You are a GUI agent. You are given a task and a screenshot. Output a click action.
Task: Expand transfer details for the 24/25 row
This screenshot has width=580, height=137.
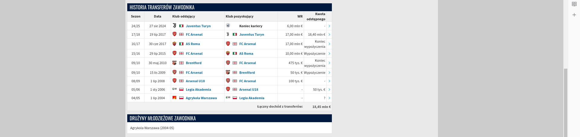(x=329, y=26)
